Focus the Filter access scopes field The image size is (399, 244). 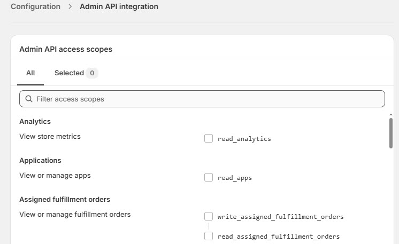pyautogui.click(x=202, y=99)
